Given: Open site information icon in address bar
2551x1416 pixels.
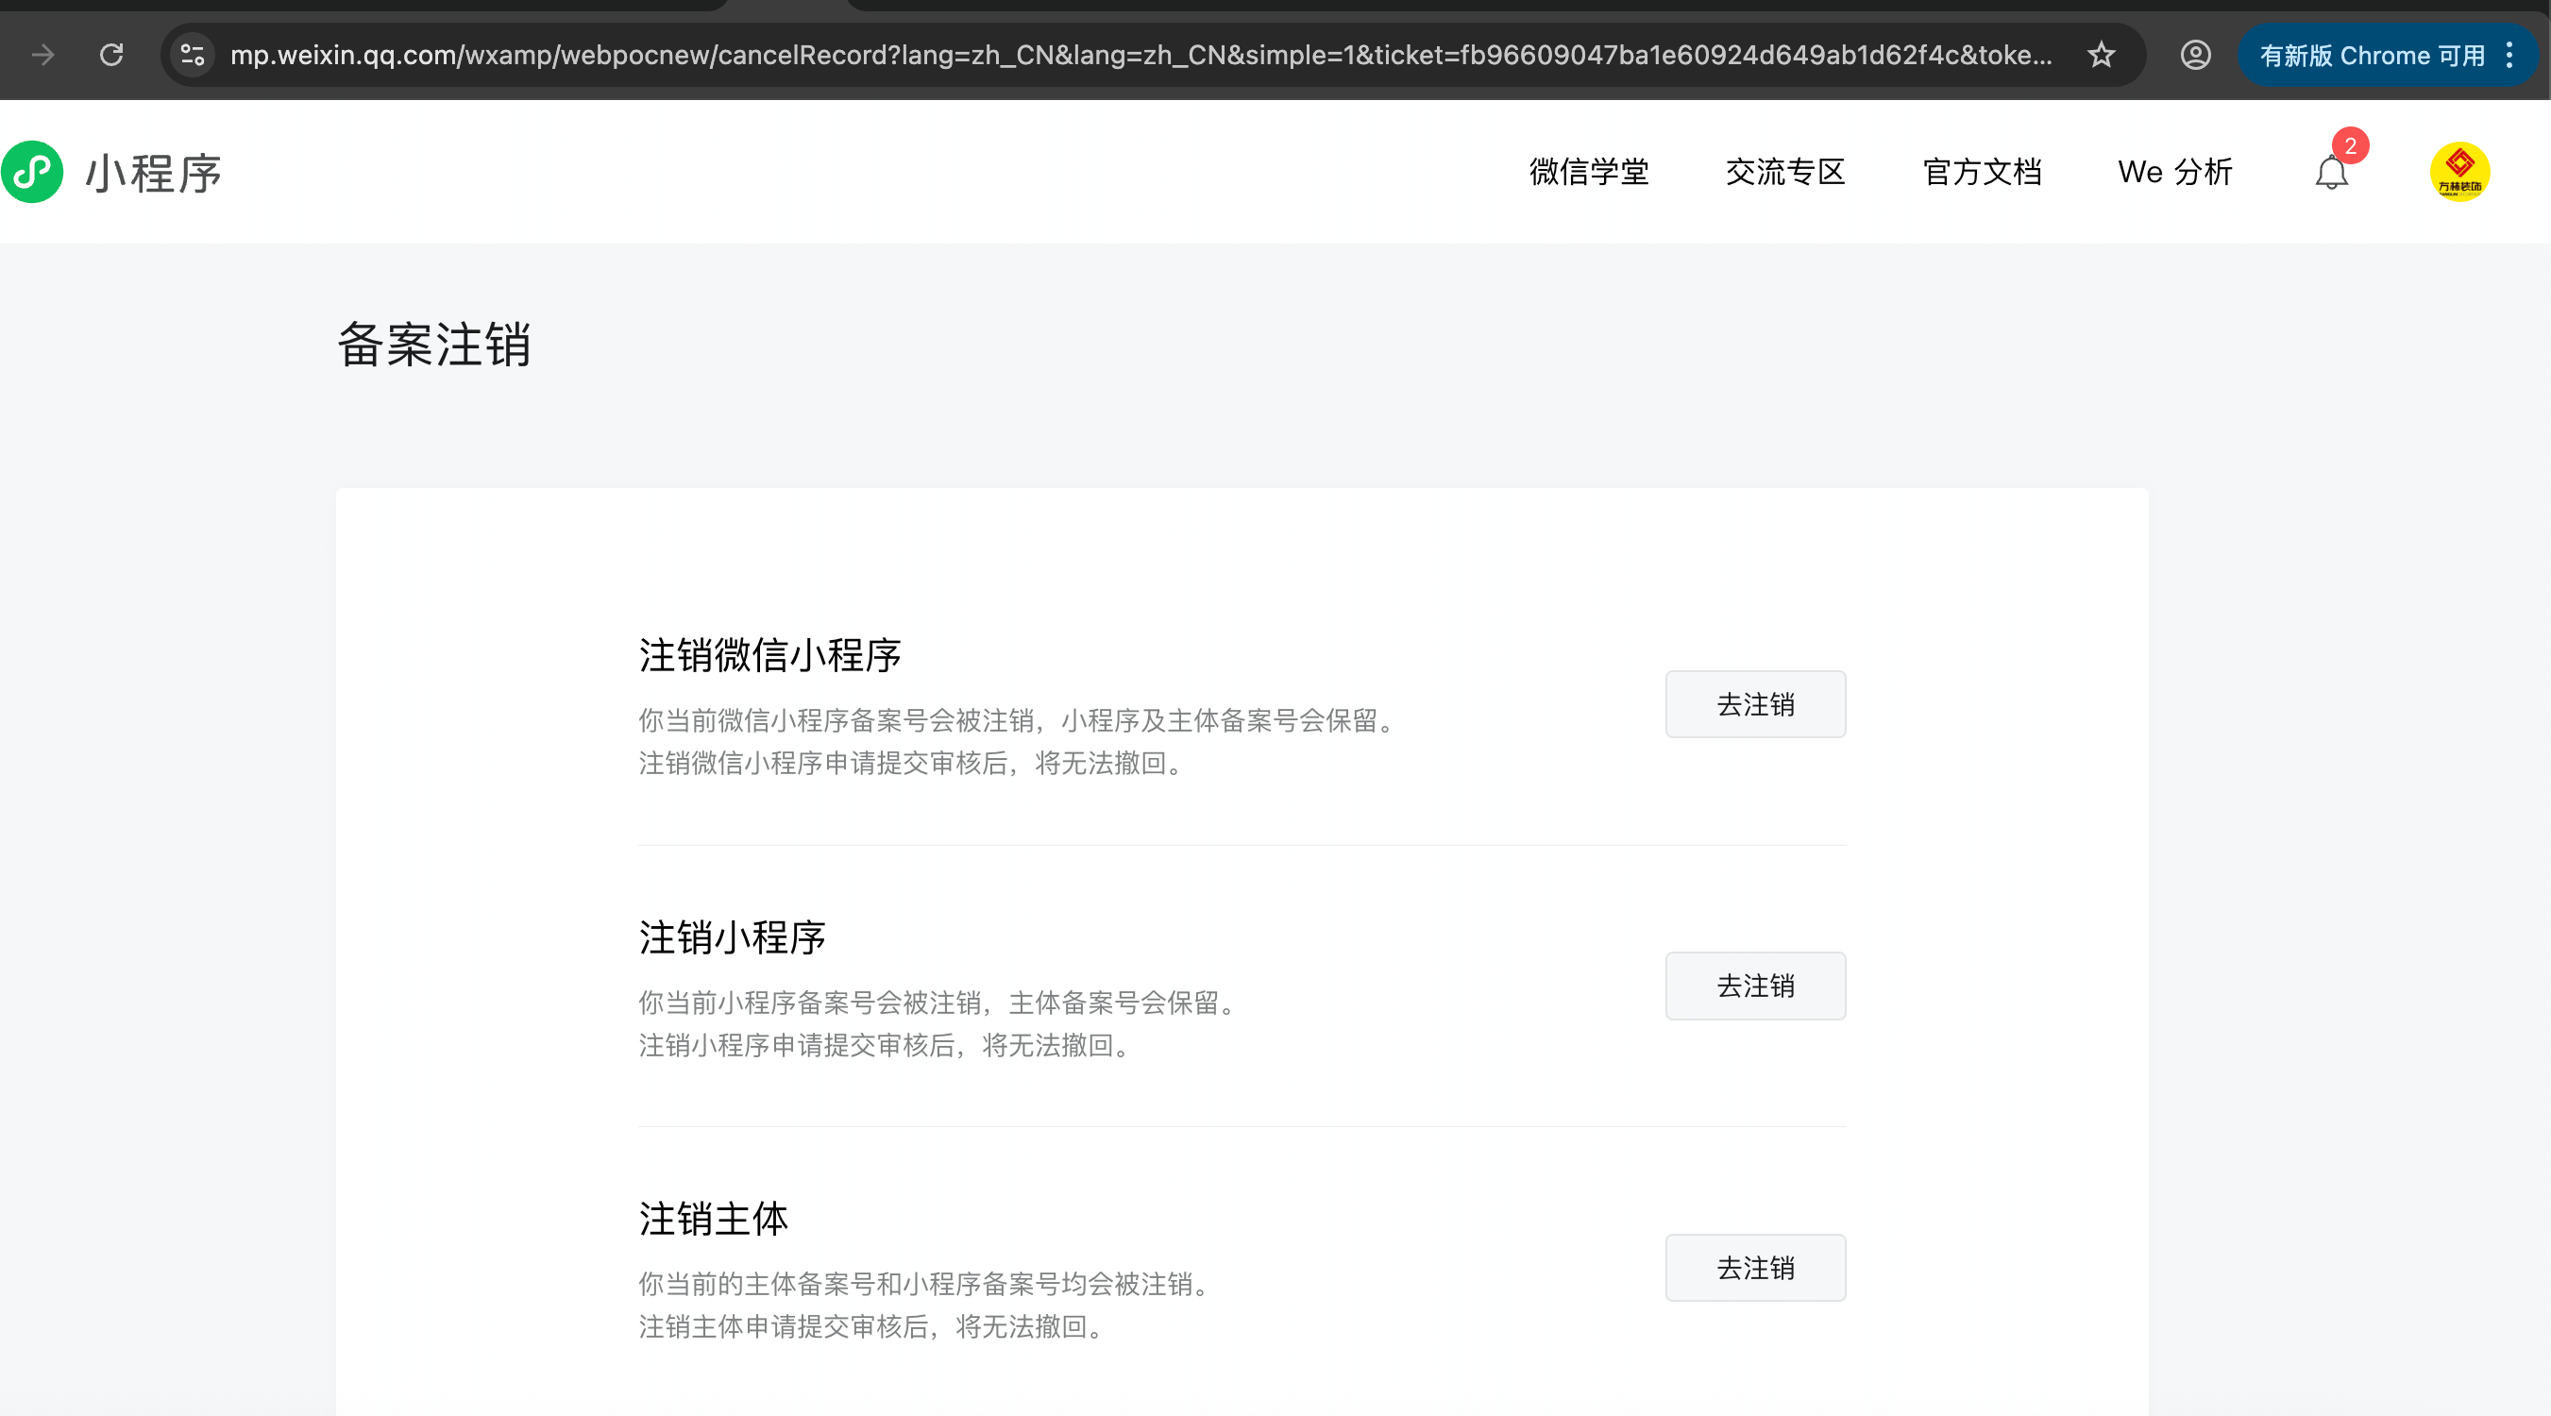Looking at the screenshot, I should pos(194,55).
